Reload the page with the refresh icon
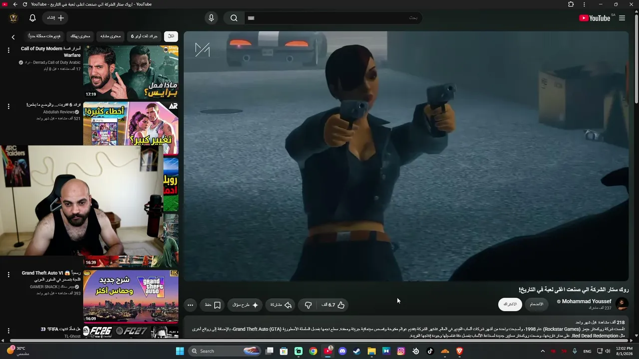 click(25, 4)
